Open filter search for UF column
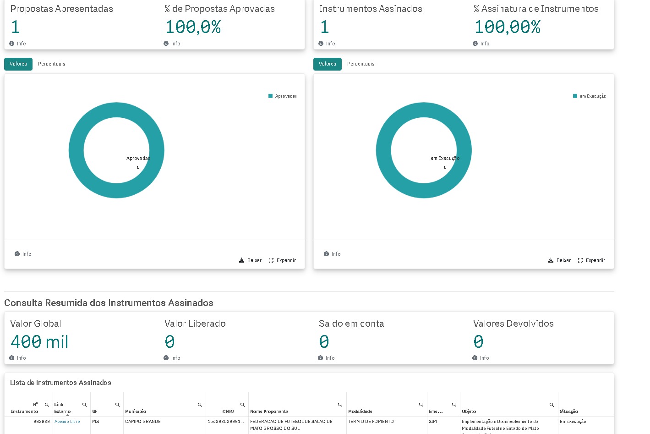This screenshot has width=650, height=434. coord(117,405)
